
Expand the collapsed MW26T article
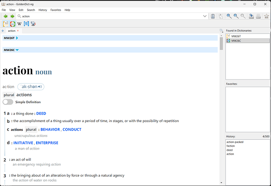coord(17,38)
